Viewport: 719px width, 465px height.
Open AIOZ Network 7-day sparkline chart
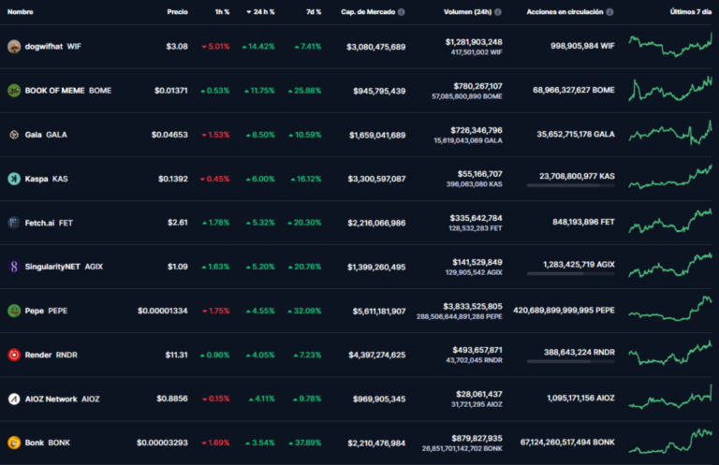670,397
